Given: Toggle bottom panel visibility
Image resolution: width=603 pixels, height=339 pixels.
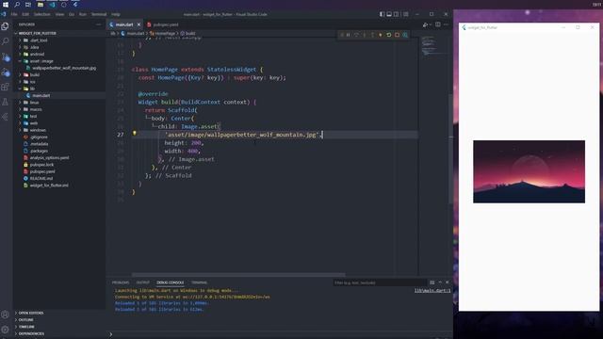Looking at the screenshot, I should [389, 14].
